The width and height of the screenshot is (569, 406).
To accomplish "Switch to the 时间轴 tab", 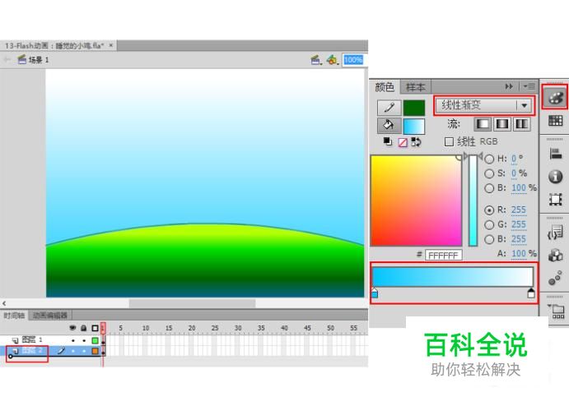I will 14,316.
